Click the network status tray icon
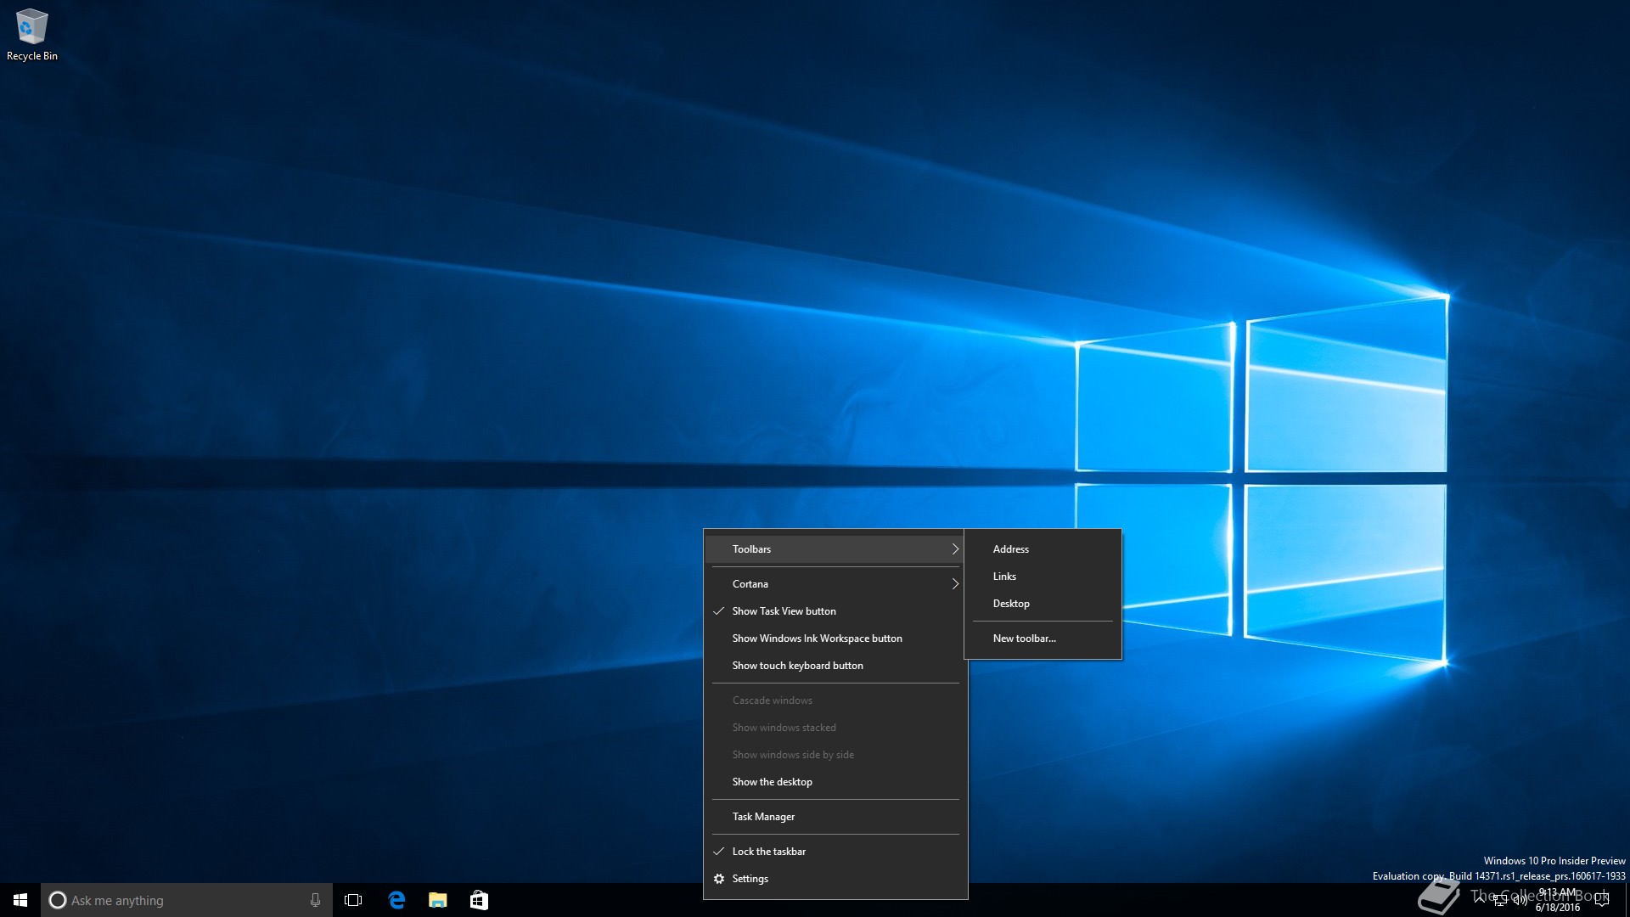This screenshot has height=917, width=1630. point(1499,900)
